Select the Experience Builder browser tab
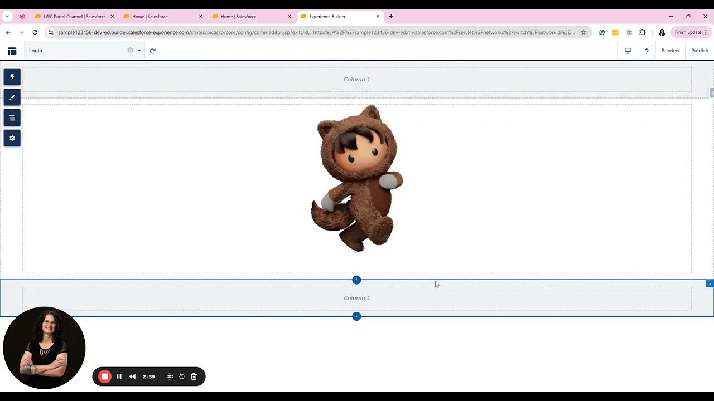 point(340,17)
